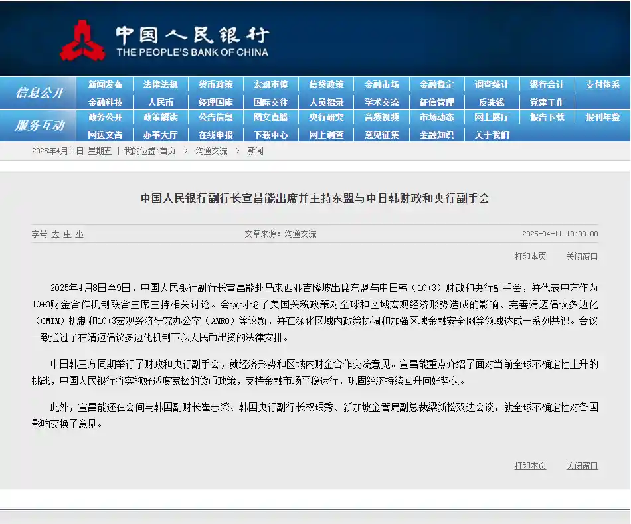
Task: Visit the 支付体系 section
Action: 603,84
